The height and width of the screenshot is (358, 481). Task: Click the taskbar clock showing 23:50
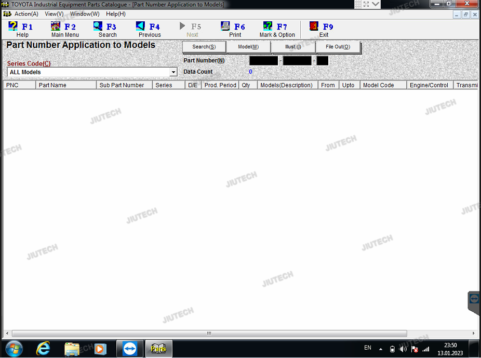click(450, 349)
